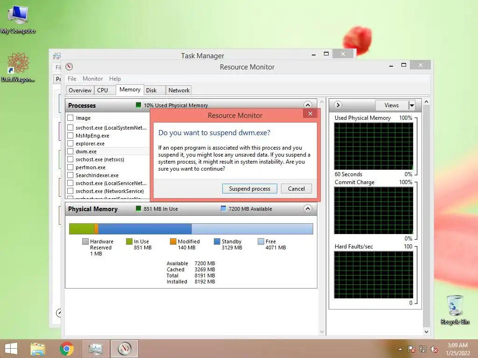Open the Views dropdown arrow
478x358 pixels.
pyautogui.click(x=412, y=105)
